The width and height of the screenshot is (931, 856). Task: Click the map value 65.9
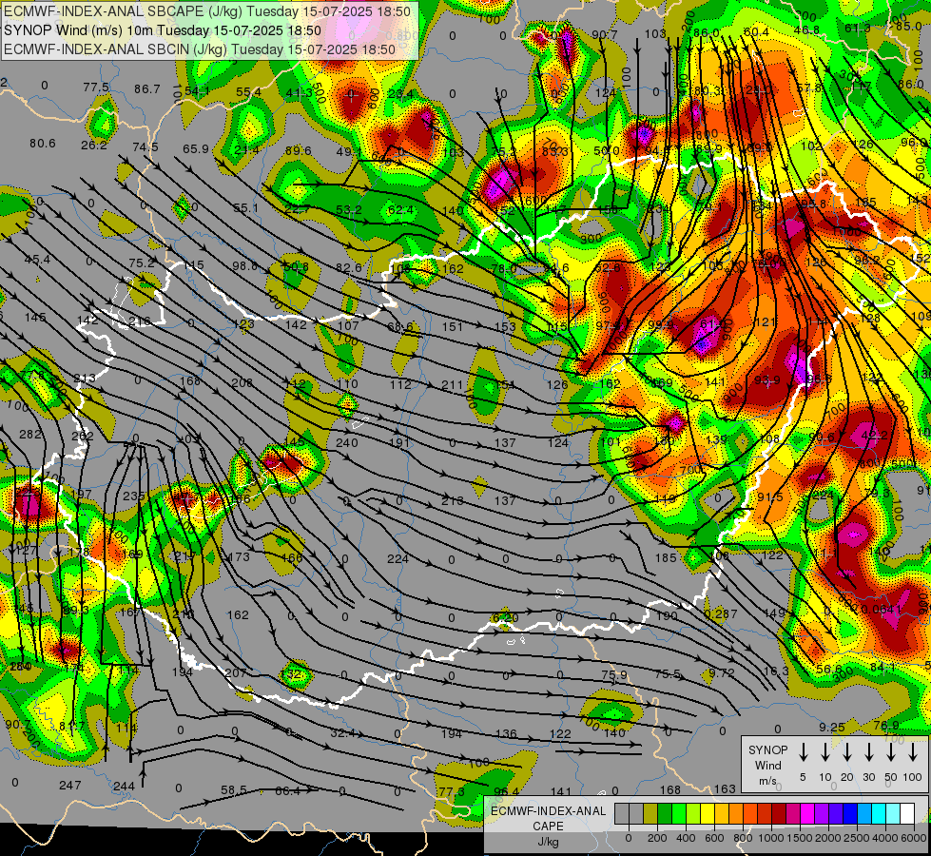pos(195,148)
